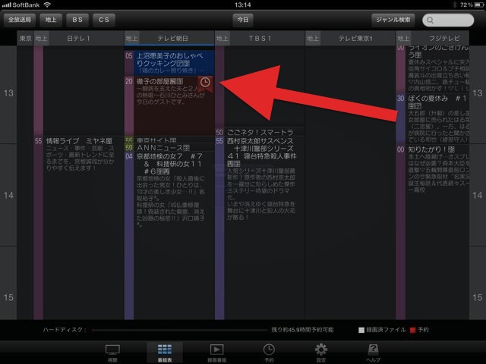
Task: Tap the recording clock icon on 徹子の部屋
Action: (205, 83)
